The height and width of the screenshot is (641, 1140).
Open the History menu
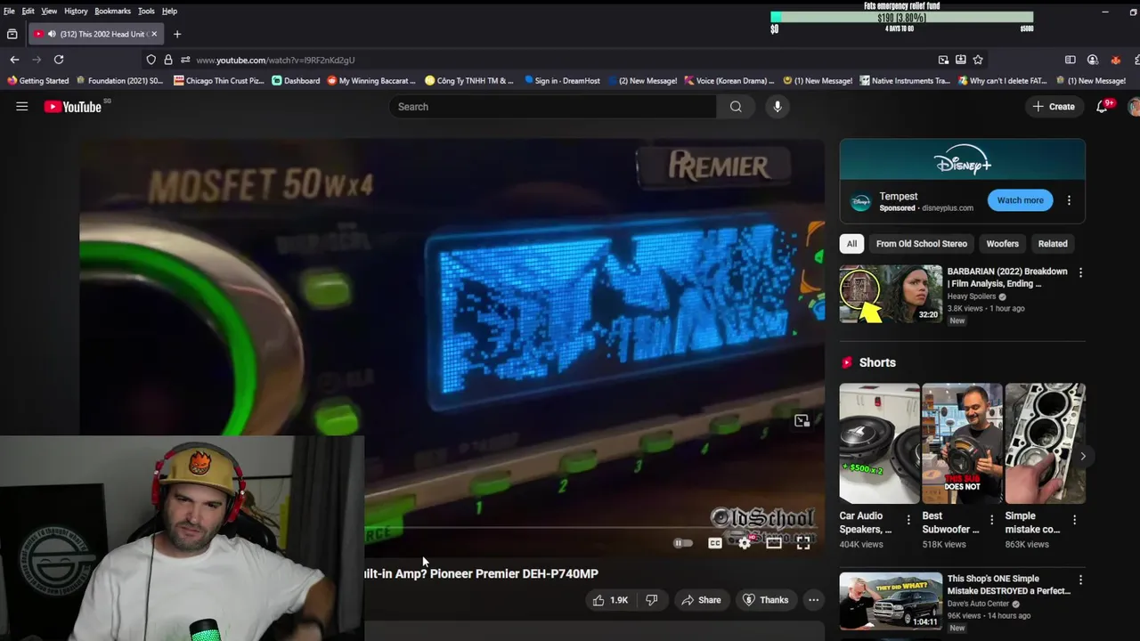point(76,11)
